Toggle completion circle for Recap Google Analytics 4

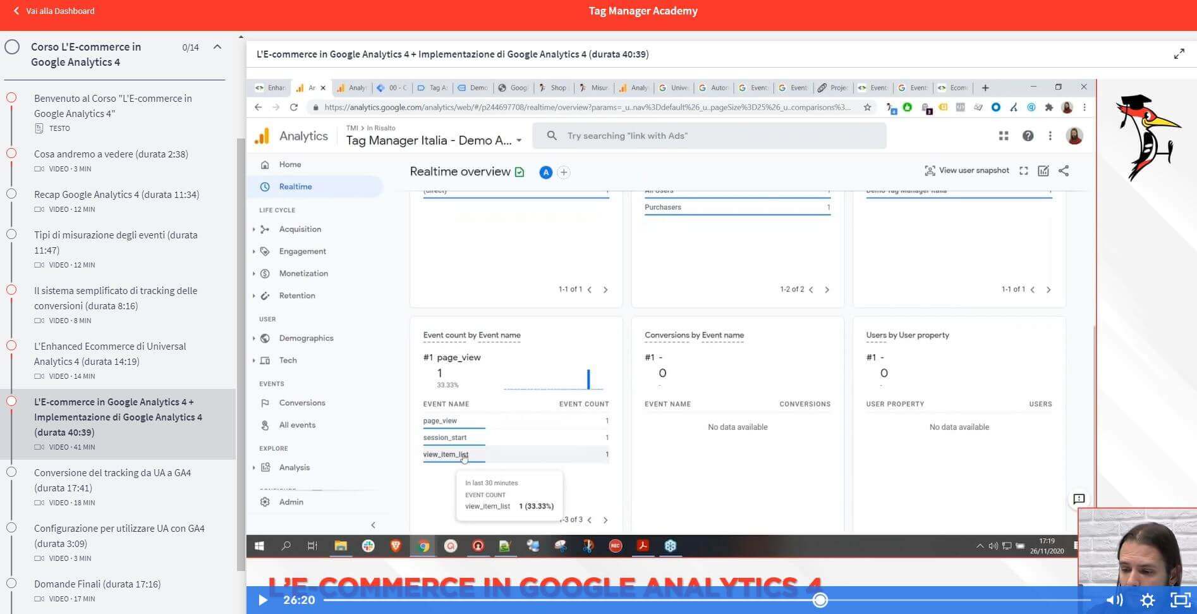(11, 194)
